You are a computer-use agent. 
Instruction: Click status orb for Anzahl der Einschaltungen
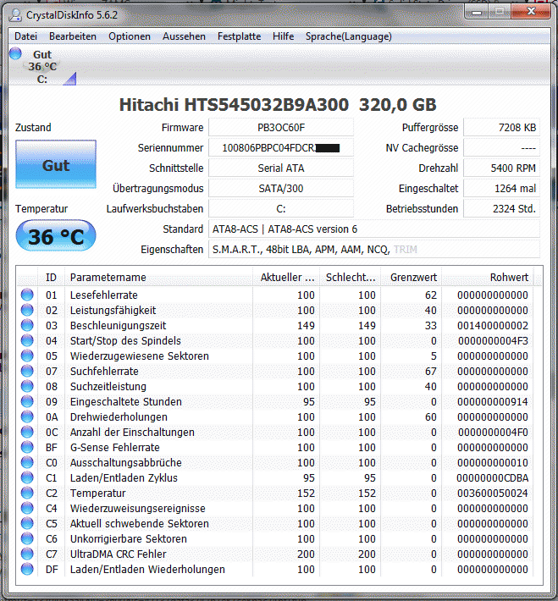click(x=27, y=432)
